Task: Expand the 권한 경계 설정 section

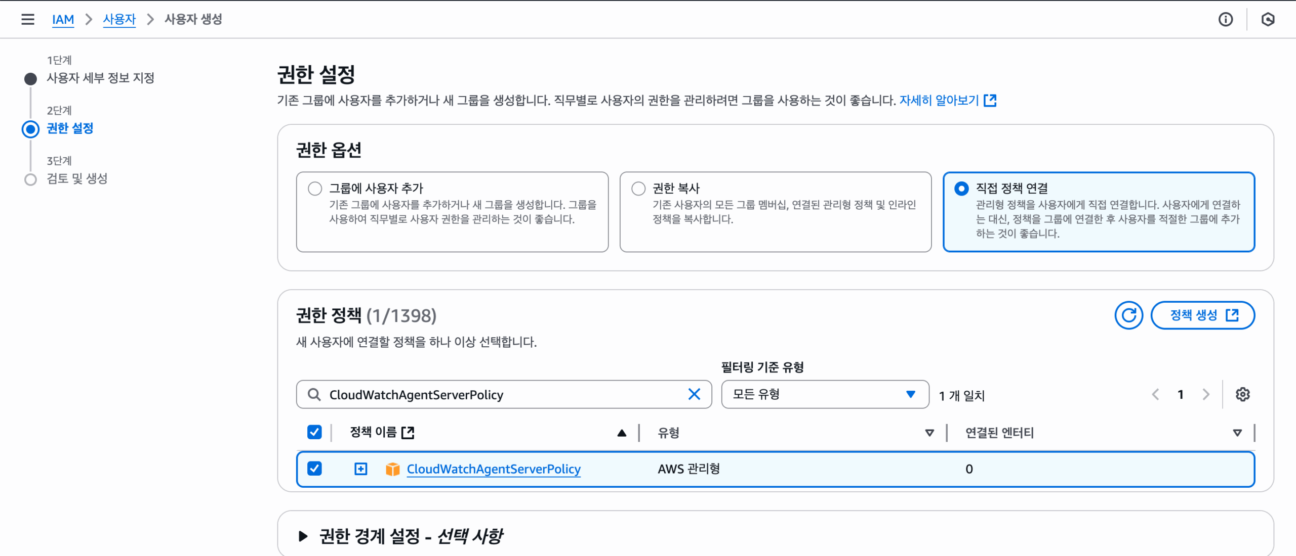Action: pyautogui.click(x=303, y=536)
